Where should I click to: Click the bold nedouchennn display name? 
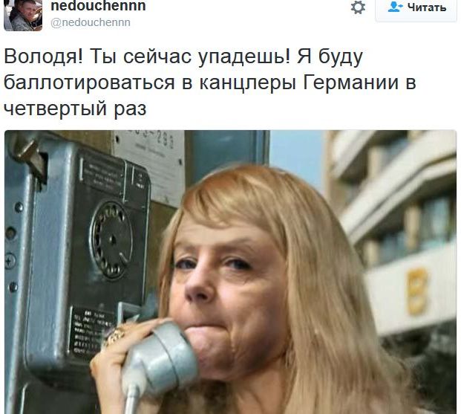click(x=98, y=6)
